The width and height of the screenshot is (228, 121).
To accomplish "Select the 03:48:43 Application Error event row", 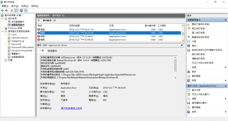I will (109, 40).
